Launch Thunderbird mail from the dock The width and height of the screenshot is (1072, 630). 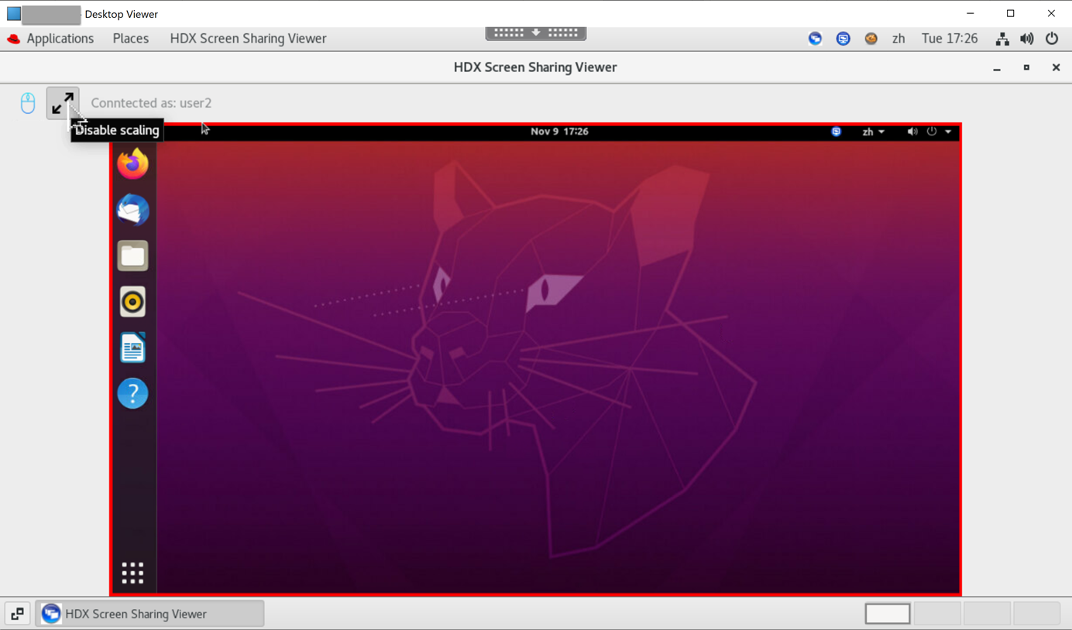pos(132,210)
